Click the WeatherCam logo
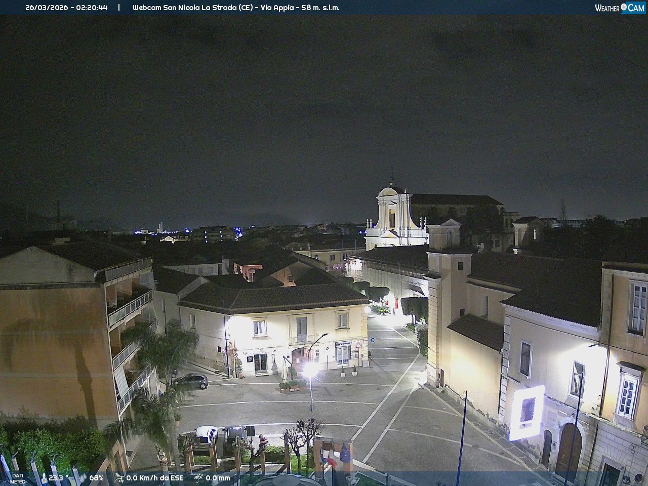The height and width of the screenshot is (486, 648). tap(619, 8)
